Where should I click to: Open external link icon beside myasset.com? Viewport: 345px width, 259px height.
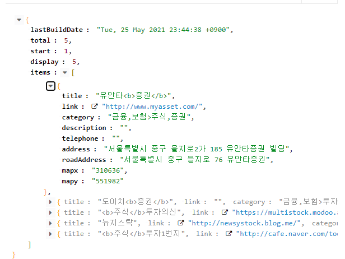(95, 107)
